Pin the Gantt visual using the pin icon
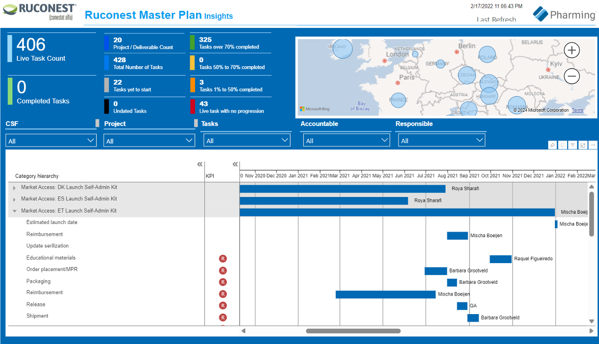 (x=552, y=145)
